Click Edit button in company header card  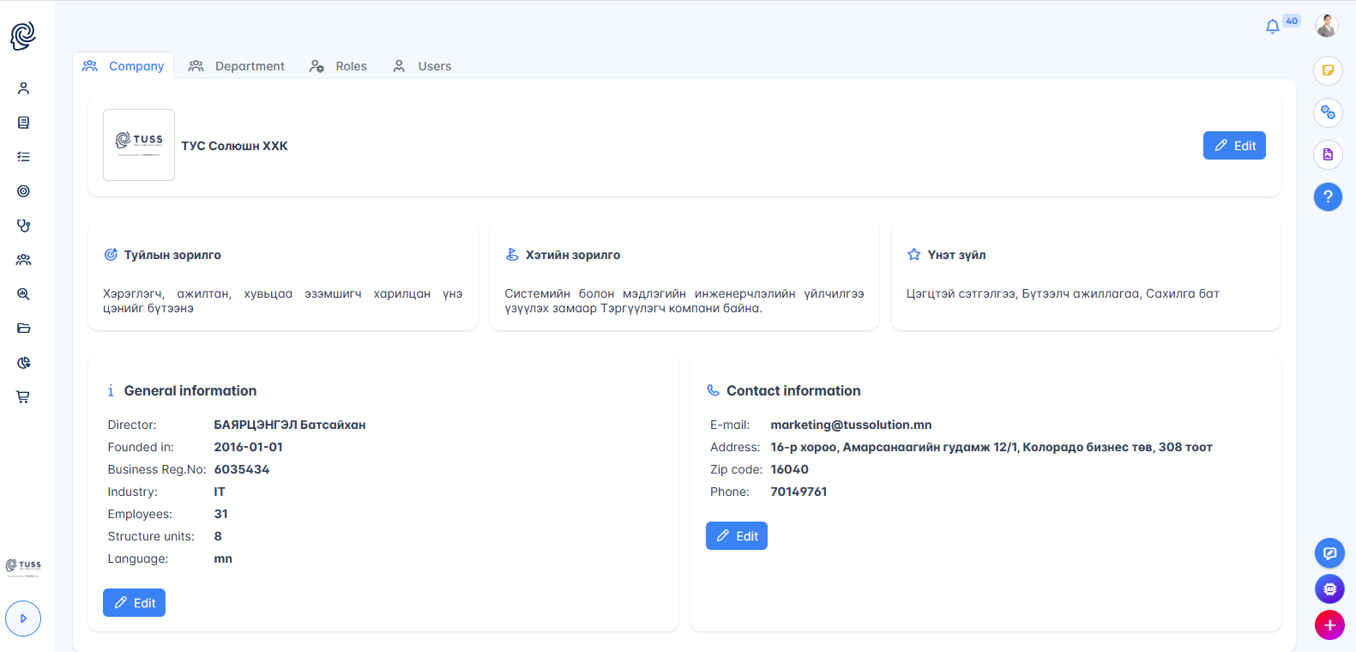click(x=1234, y=146)
